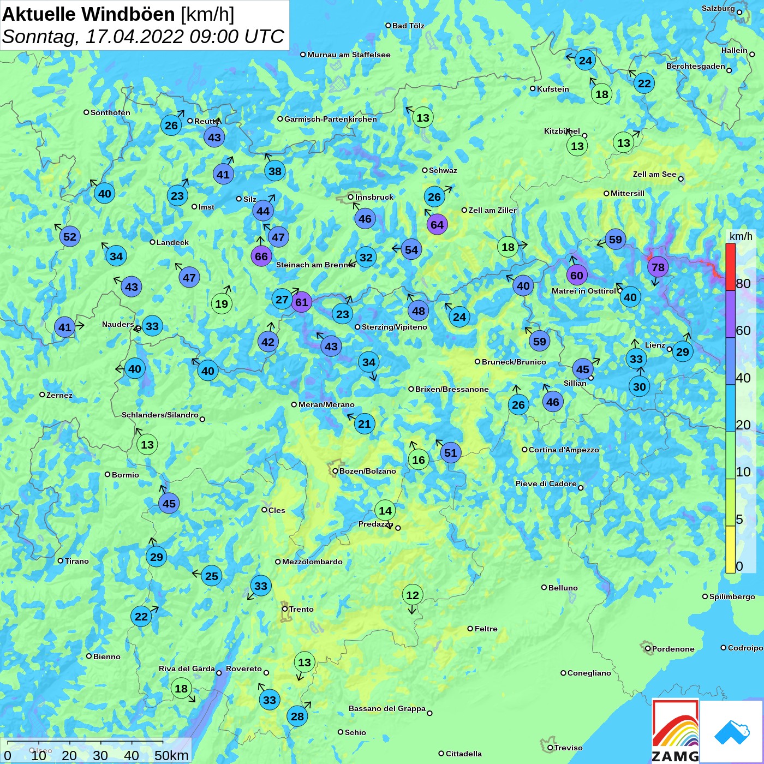
Task: Click the 60 gust marker above Matrei in Osttirol
Action: point(577,275)
